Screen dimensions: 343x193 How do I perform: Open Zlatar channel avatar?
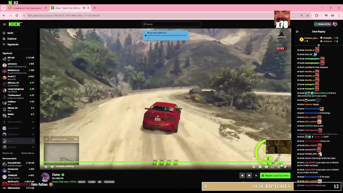45,177
